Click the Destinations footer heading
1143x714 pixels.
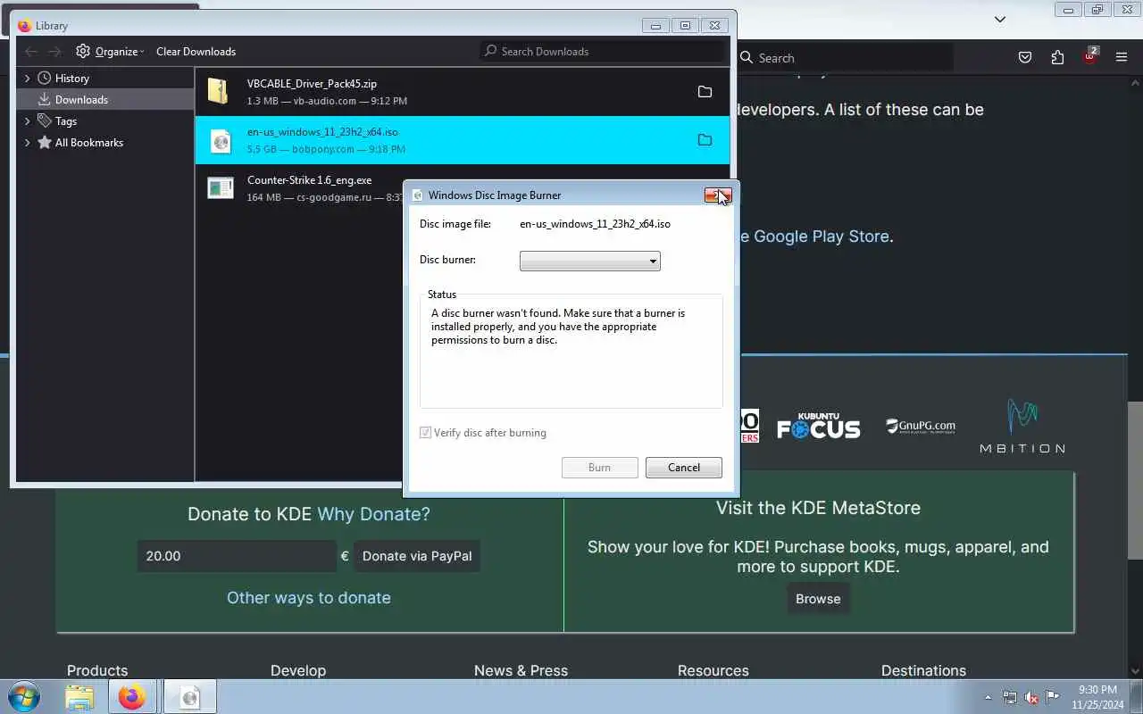tap(923, 670)
